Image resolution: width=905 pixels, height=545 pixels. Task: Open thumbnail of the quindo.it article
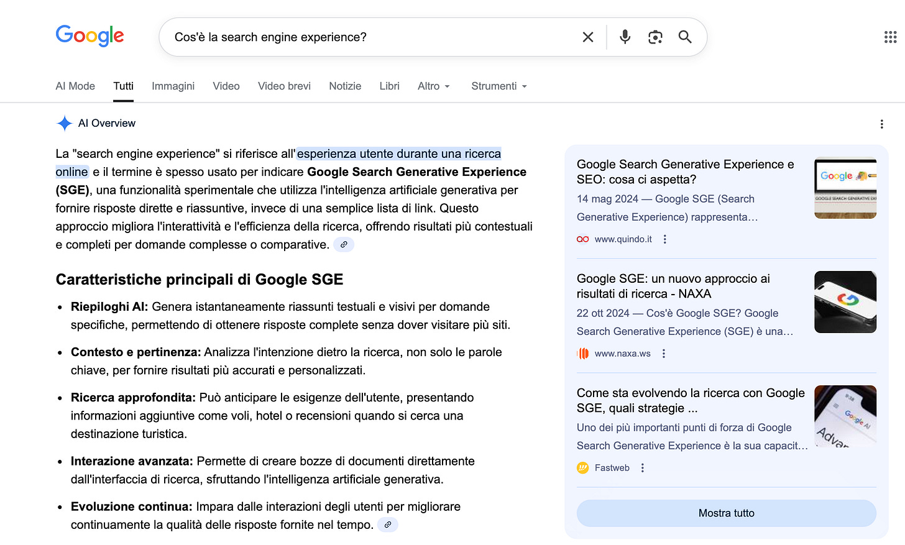point(845,188)
